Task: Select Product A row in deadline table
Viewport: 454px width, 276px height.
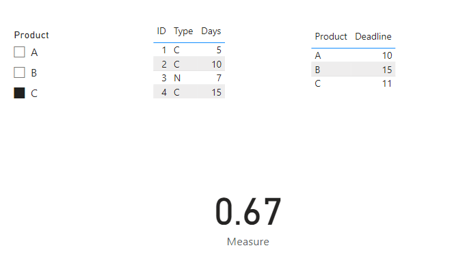Action: [353, 55]
